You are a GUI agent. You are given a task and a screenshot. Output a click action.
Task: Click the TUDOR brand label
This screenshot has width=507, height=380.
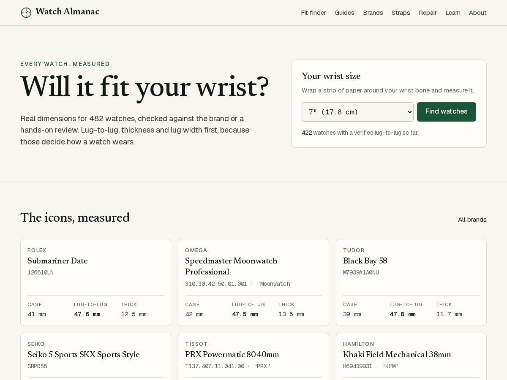354,250
